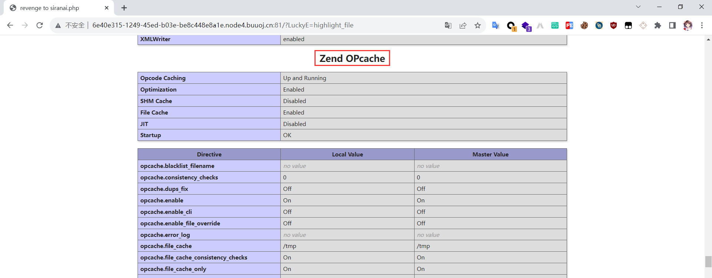Click 'opcache.file_cache_only' directive
The width and height of the screenshot is (712, 278).
(x=173, y=269)
